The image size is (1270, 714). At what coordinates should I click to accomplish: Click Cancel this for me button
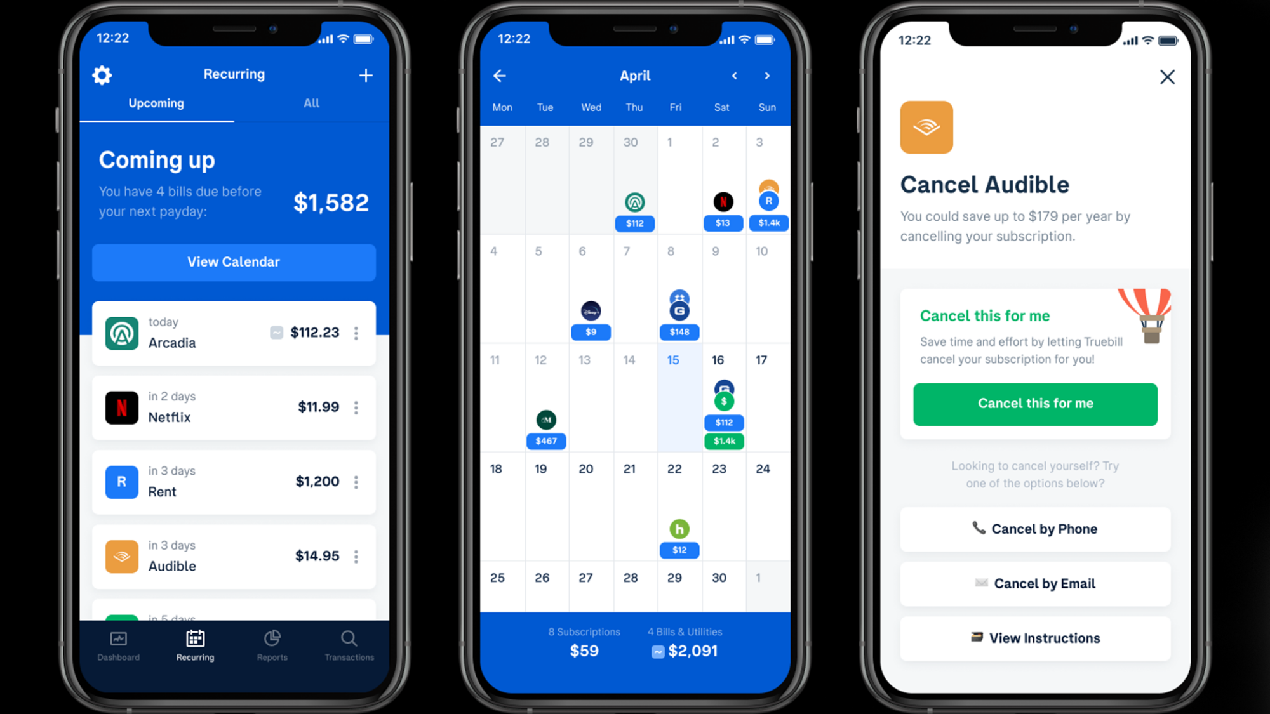[x=1036, y=403]
